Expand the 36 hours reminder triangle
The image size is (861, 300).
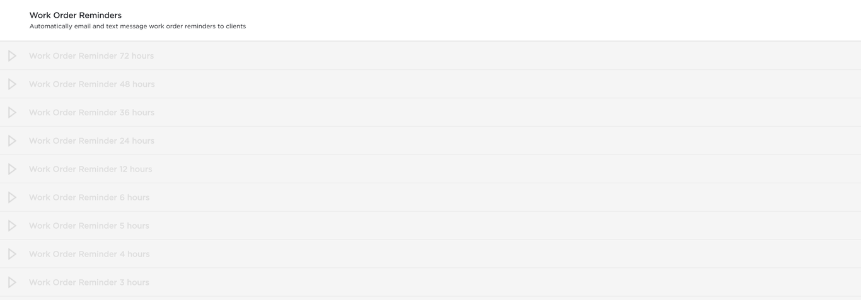[12, 112]
